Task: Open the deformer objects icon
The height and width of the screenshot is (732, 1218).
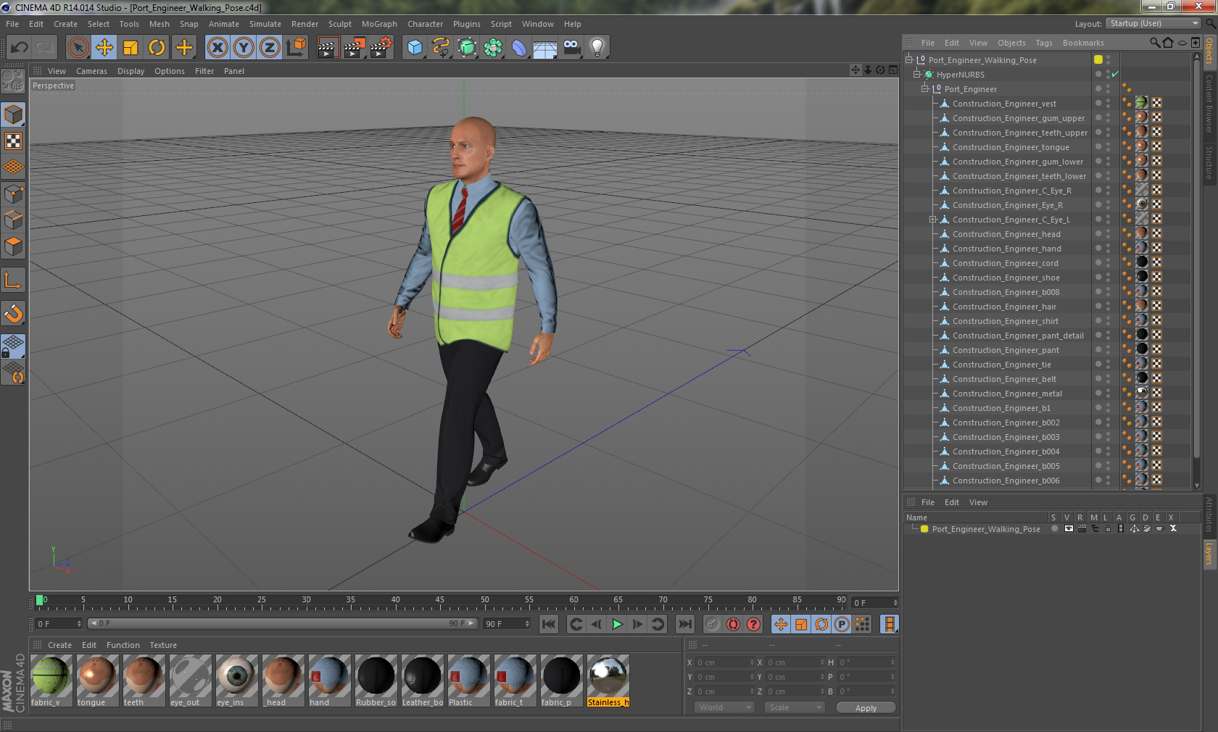Action: [519, 48]
